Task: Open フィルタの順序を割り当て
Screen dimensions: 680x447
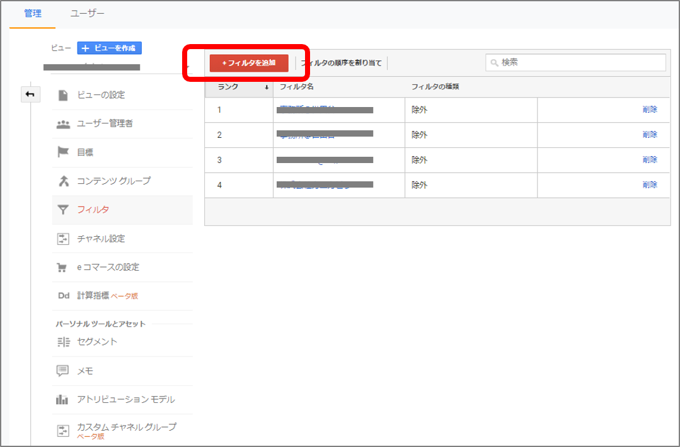Action: tap(342, 63)
